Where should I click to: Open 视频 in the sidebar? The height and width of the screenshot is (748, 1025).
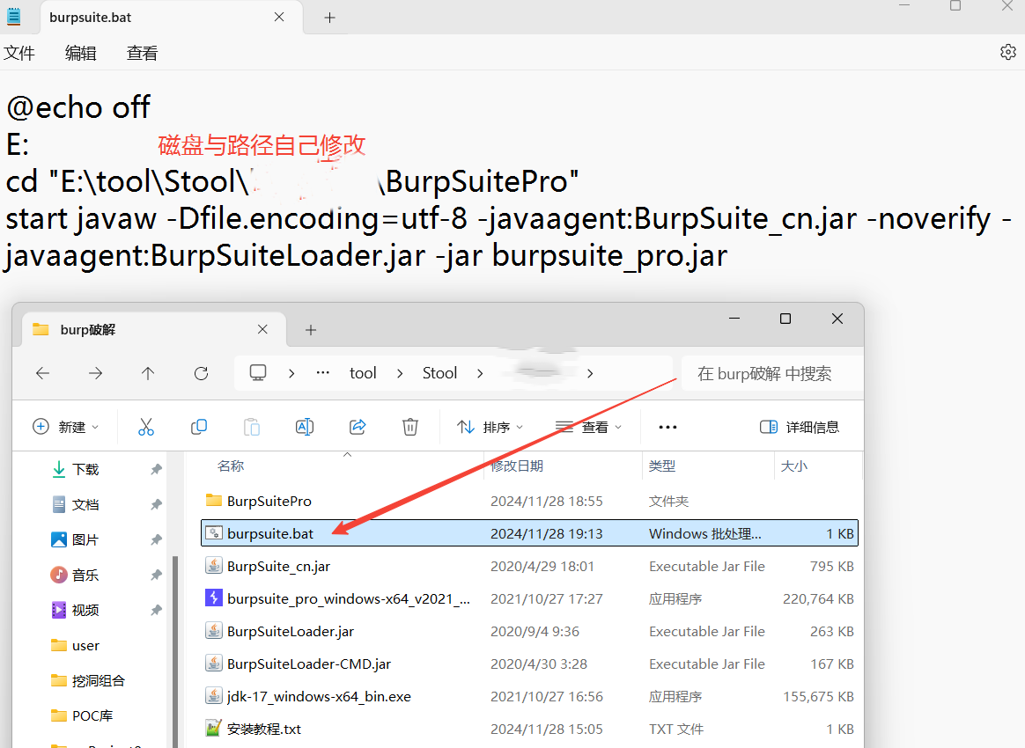(85, 610)
